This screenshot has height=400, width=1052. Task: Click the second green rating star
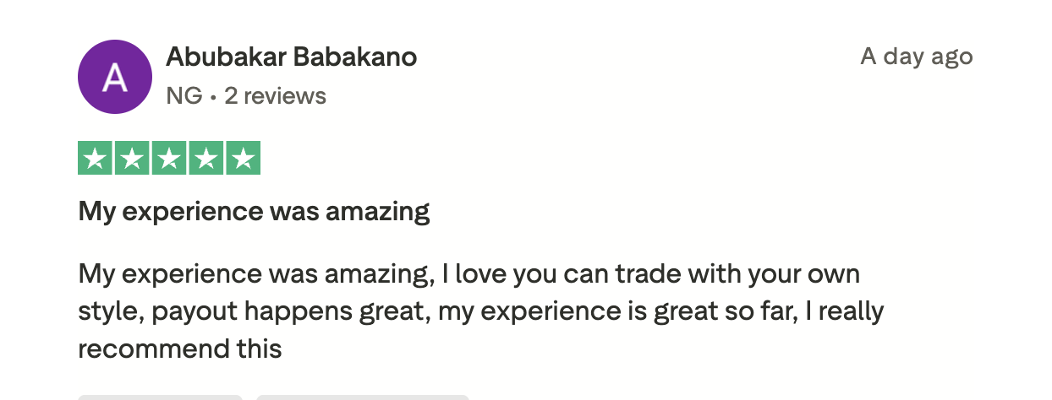pyautogui.click(x=132, y=159)
